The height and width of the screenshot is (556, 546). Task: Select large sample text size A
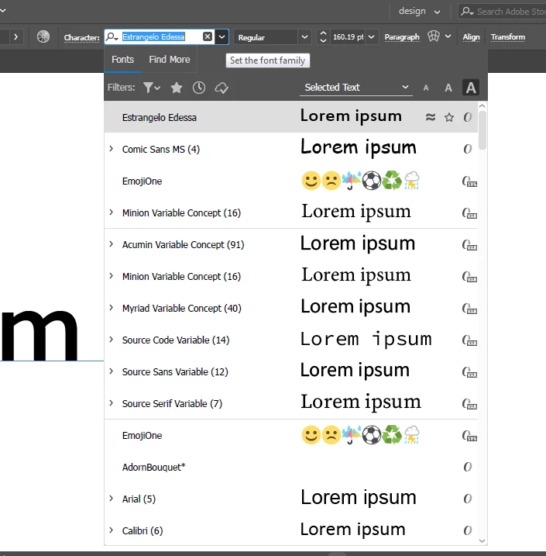pos(471,87)
